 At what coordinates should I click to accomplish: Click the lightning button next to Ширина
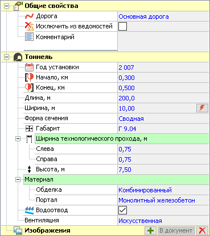202,108
